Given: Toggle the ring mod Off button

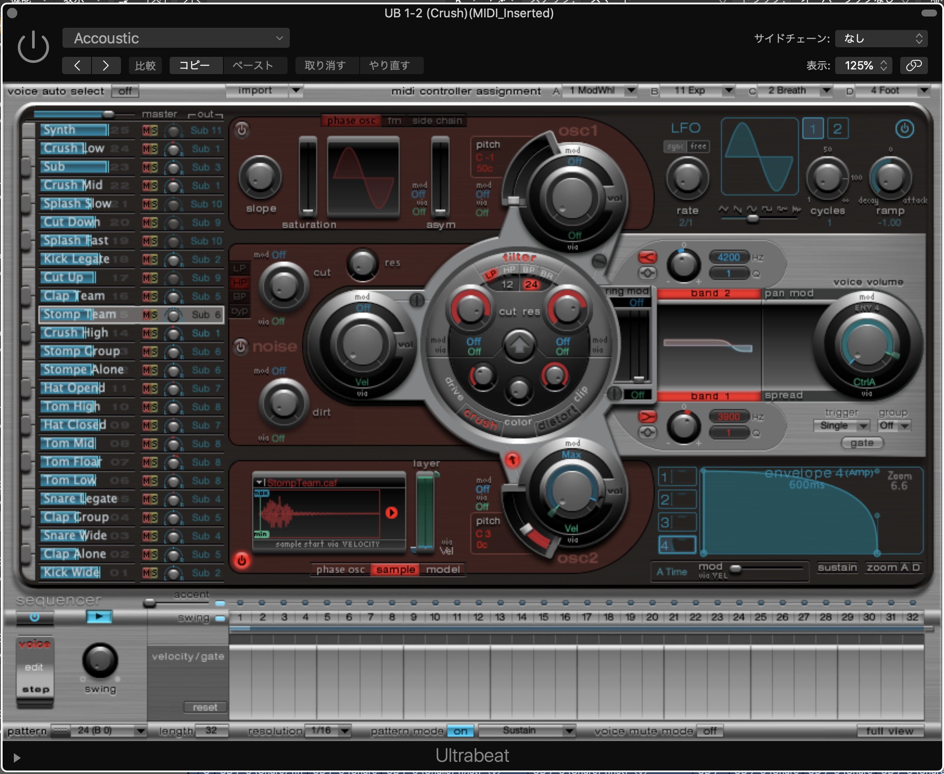Looking at the screenshot, I should [636, 303].
